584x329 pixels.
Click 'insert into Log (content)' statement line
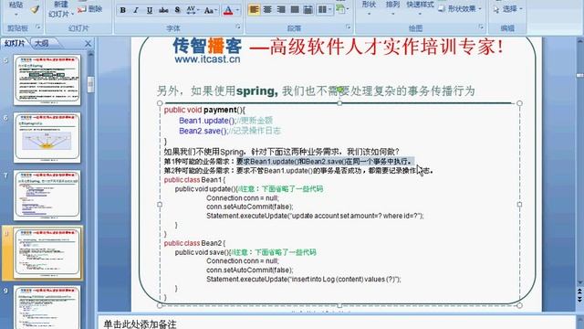coord(304,279)
